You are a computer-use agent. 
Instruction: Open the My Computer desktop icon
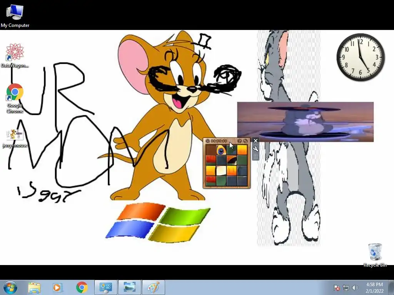click(x=15, y=16)
